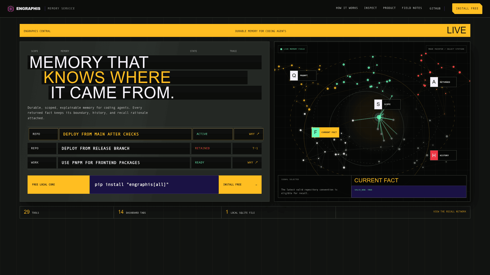Open How It Works nav item

[347, 8]
